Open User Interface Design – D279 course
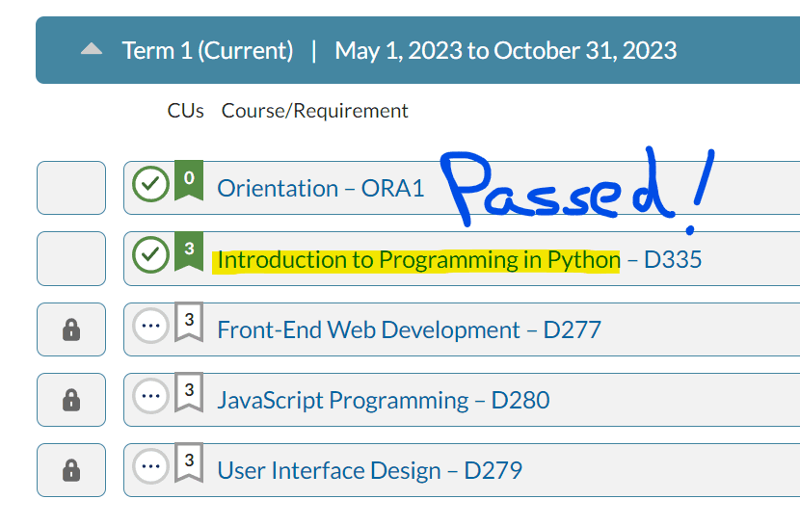800x526 pixels. [x=369, y=470]
